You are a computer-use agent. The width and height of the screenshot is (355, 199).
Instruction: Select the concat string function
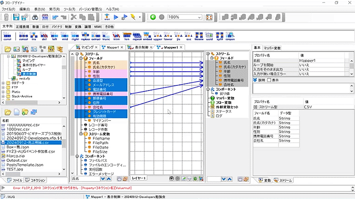click(x=23, y=36)
